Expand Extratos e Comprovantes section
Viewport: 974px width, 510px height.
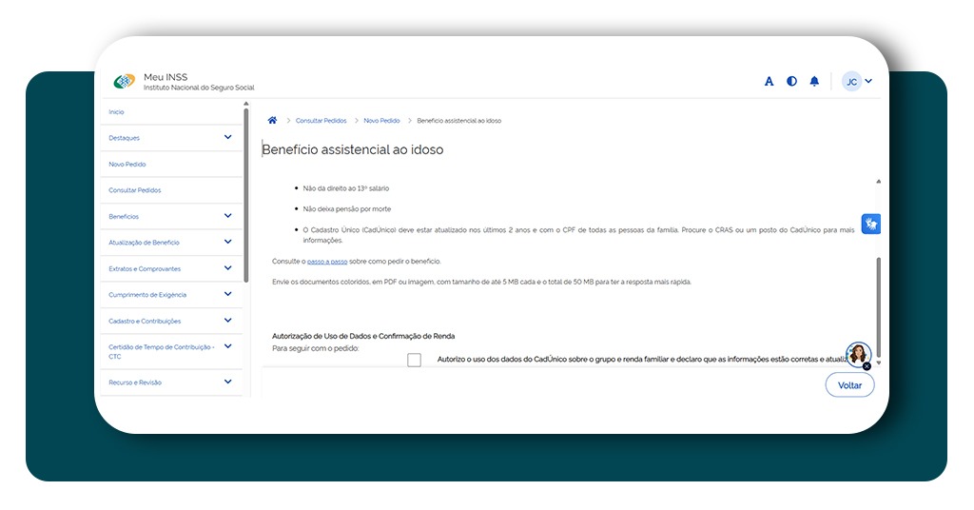click(171, 268)
